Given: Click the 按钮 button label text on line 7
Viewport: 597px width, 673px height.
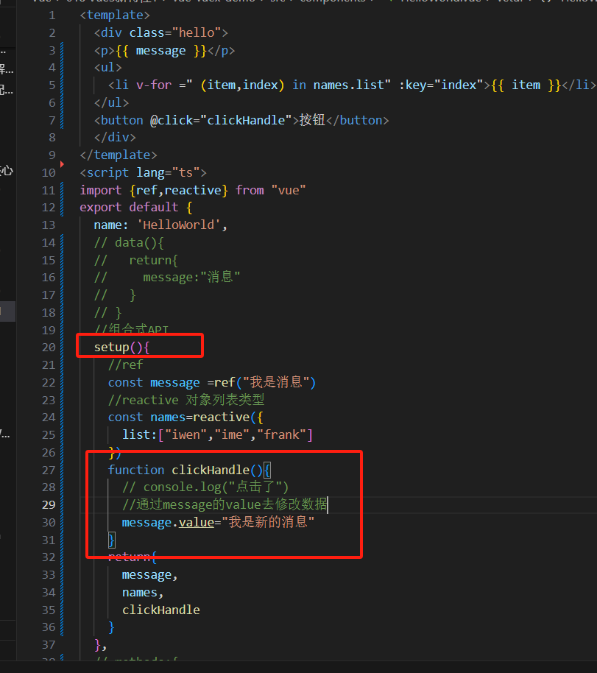Looking at the screenshot, I should point(312,120).
